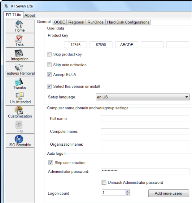Click the Add more users button
Viewport: 192px width, 203px height.
tap(169, 193)
